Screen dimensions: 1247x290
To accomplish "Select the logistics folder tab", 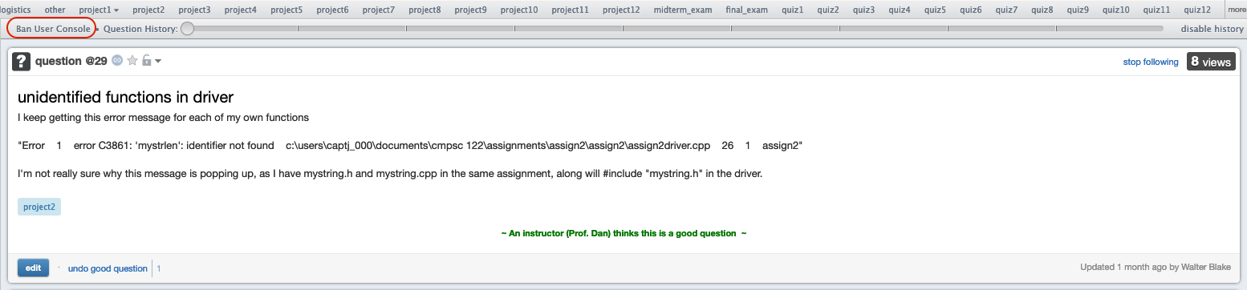I will (x=15, y=10).
